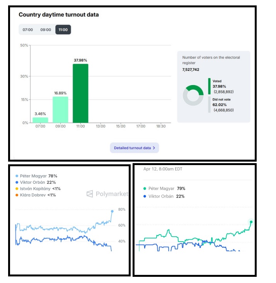
Task: Select the 11:00 time toggle
Action: tap(63, 30)
